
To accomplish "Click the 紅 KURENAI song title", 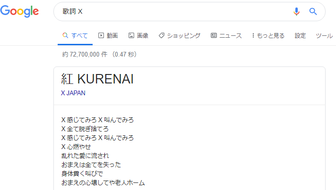I will (97, 79).
